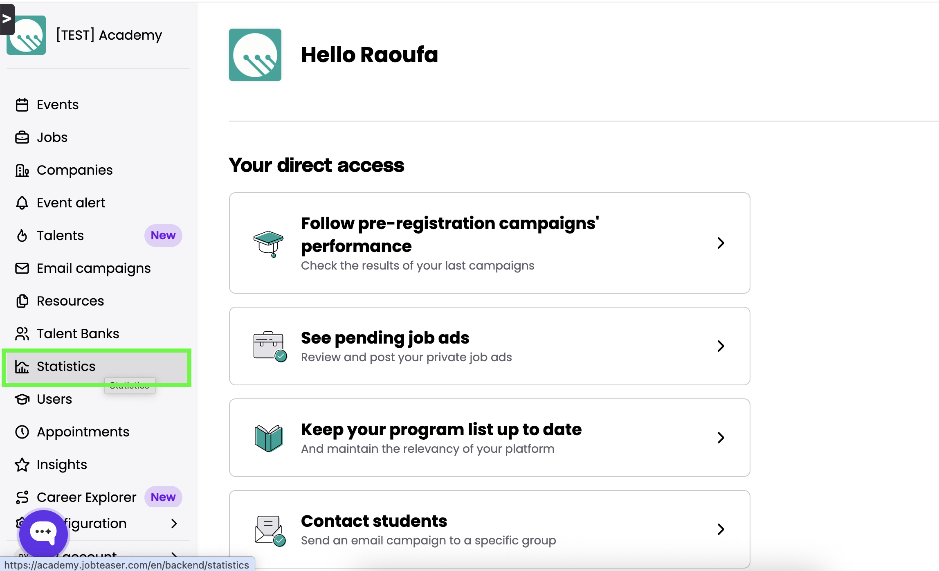939x571 pixels.
Task: Click the building icon beside Companies
Action: [x=22, y=170]
